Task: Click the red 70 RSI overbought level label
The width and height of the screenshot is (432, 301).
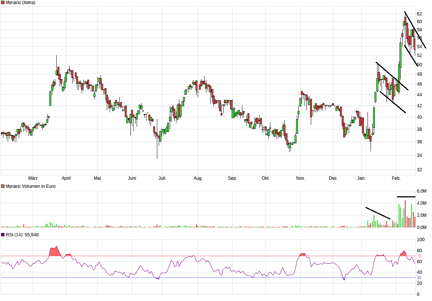Action: coord(419,256)
